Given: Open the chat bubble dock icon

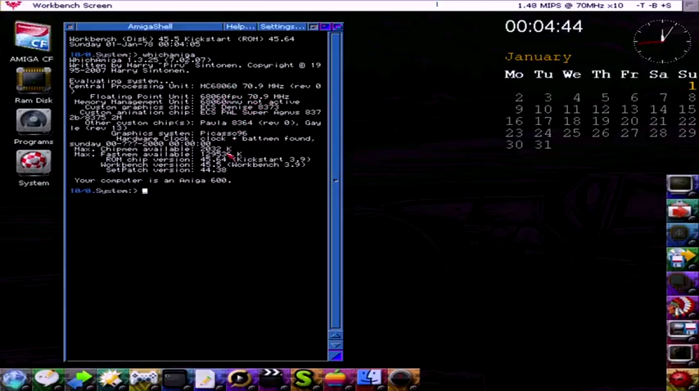Looking at the screenshot, I should pos(46,379).
